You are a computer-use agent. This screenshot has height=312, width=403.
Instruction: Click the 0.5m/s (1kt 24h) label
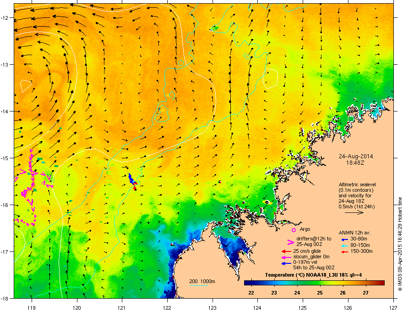coord(356,206)
